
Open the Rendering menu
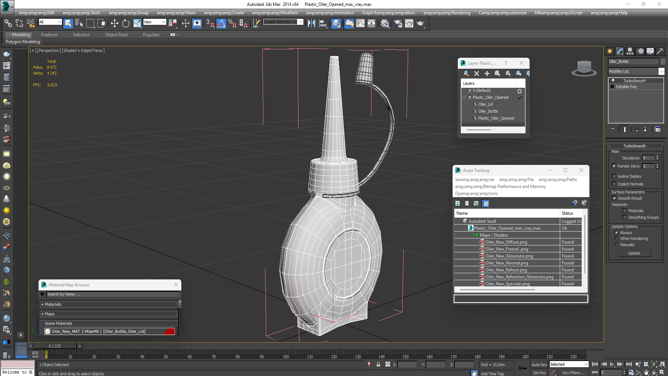(447, 13)
